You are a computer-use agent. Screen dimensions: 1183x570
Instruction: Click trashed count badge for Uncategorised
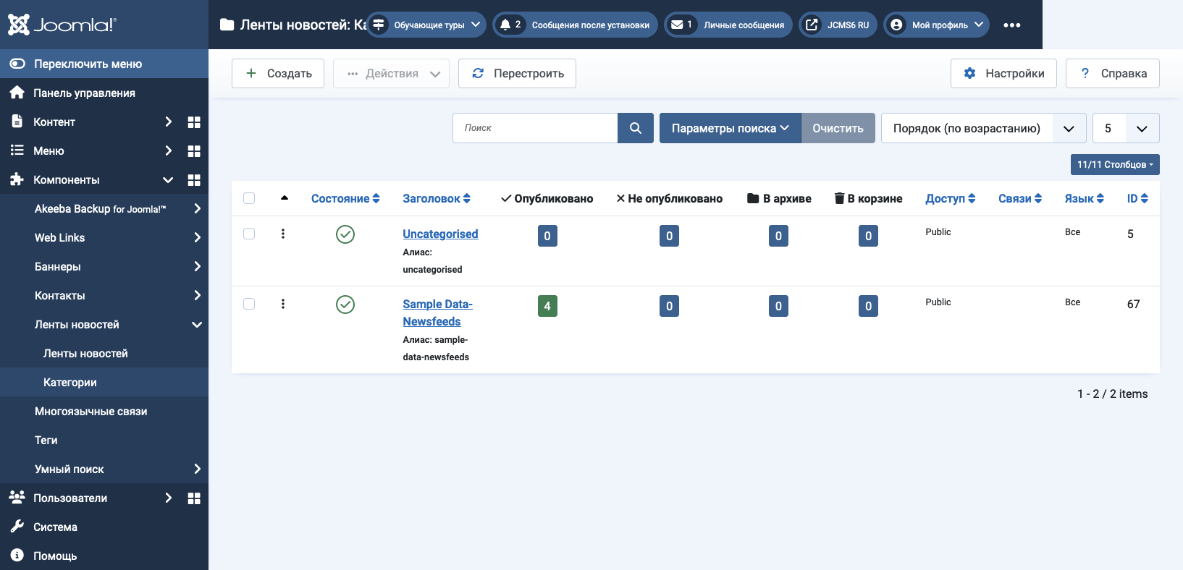coord(868,236)
